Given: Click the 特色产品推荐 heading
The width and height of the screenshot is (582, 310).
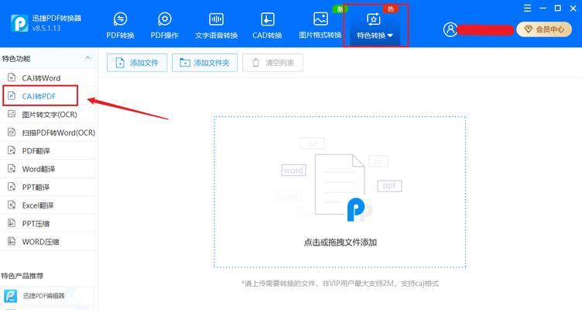Looking at the screenshot, I should pos(22,276).
